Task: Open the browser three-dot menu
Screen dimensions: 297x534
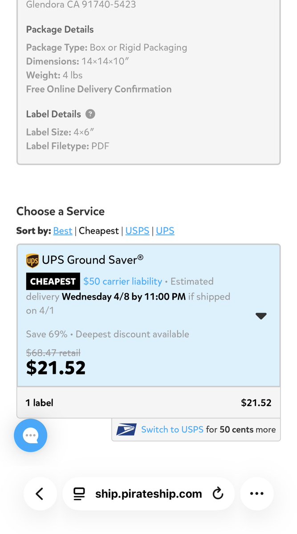Action: (257, 493)
